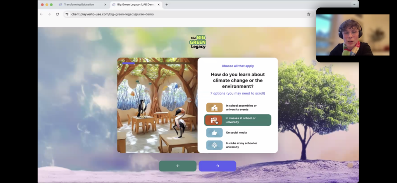This screenshot has width=397, height=183.
Task: Bookmark this page with the star icon
Action: click(309, 14)
